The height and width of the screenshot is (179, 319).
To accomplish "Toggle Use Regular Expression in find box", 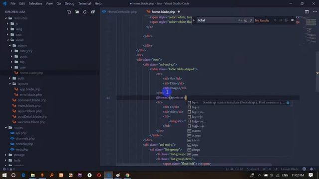I will 251,20.
